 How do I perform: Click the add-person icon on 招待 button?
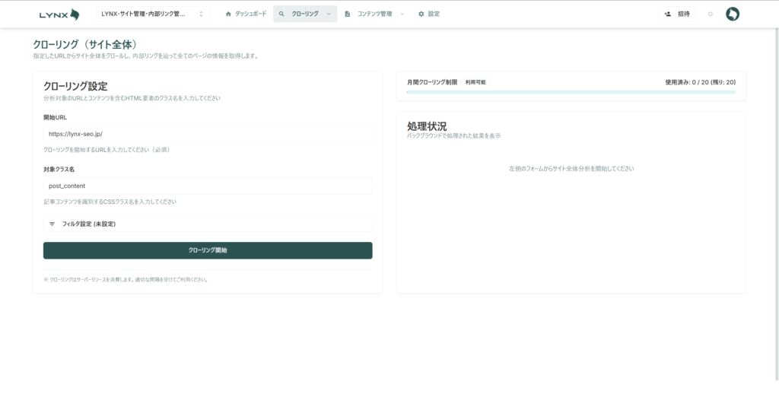pyautogui.click(x=667, y=14)
